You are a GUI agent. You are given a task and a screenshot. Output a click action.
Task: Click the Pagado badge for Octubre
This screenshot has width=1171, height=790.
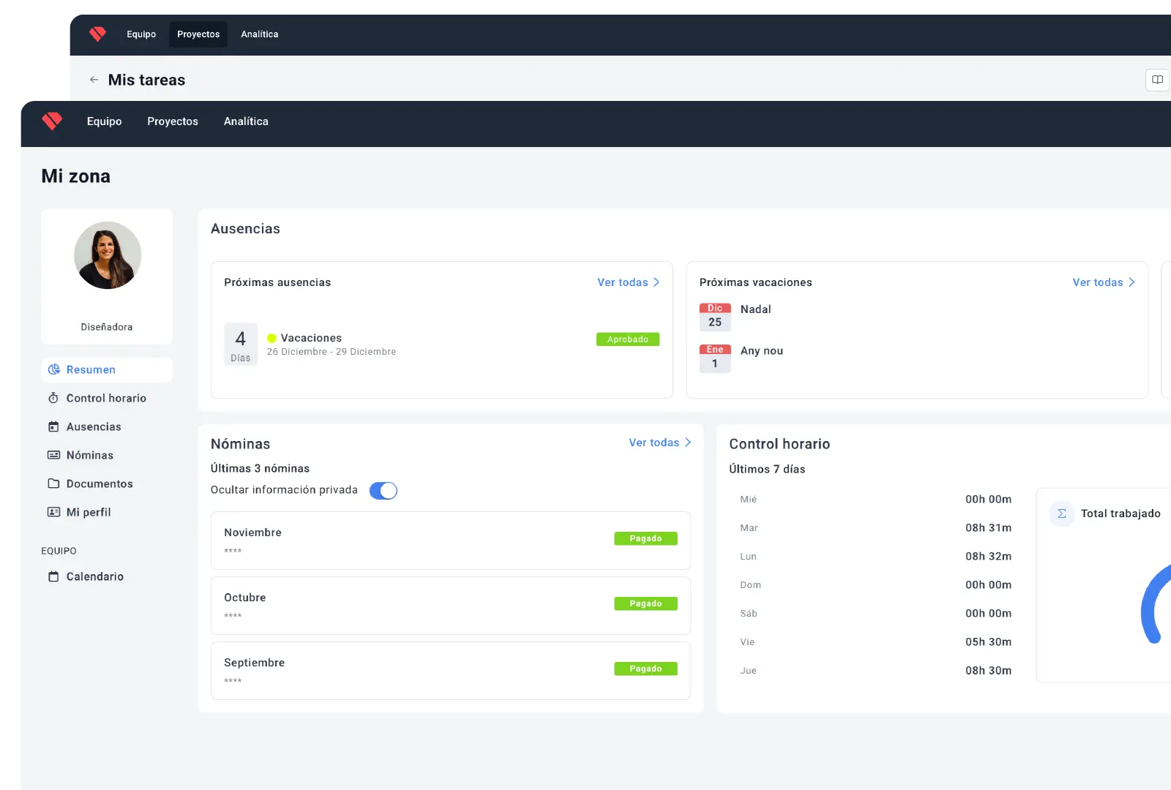646,603
